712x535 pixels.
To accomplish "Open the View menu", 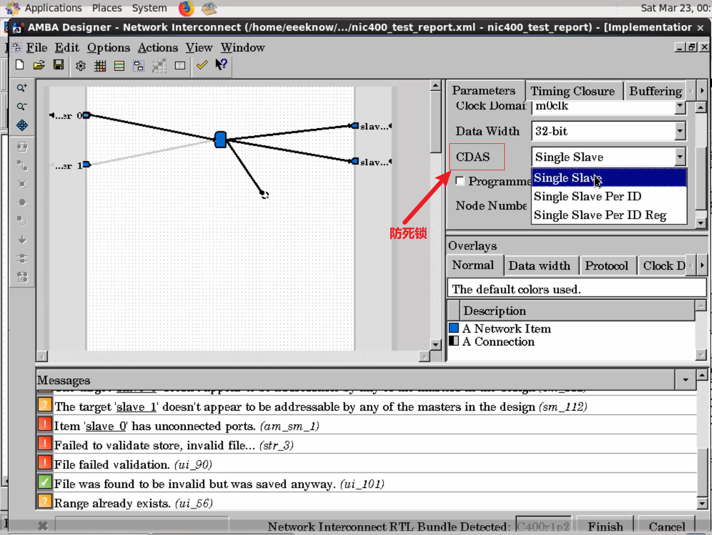I will click(199, 47).
